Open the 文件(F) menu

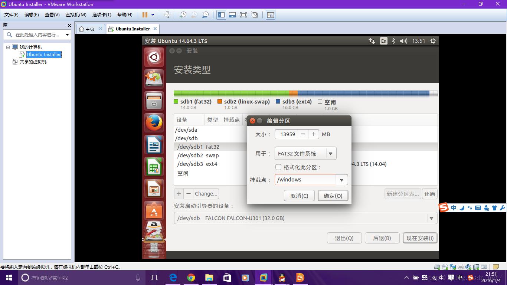pyautogui.click(x=11, y=15)
